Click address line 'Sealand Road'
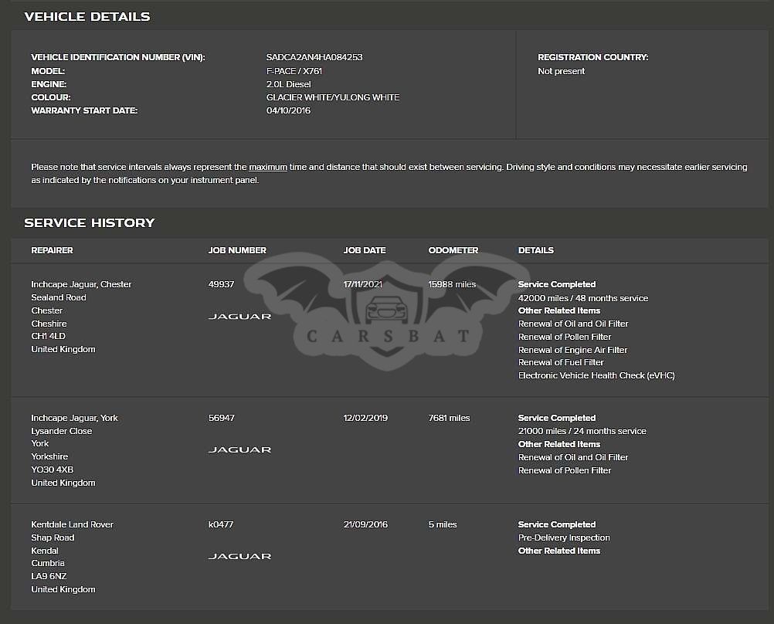Image resolution: width=774 pixels, height=624 pixels. click(59, 297)
